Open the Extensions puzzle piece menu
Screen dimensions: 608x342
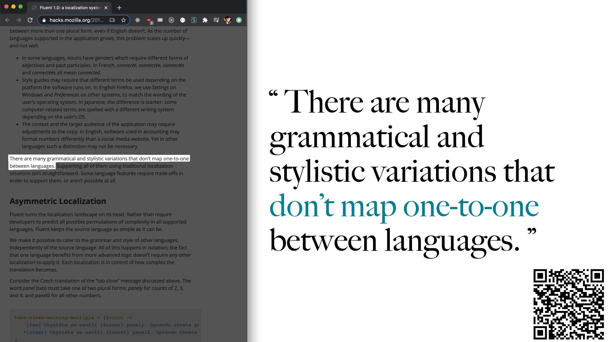(x=205, y=20)
